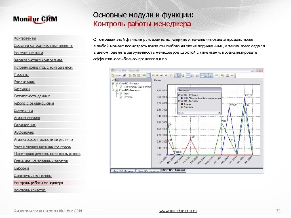This screenshot has width=291, height=218.
Task: Click the slide heading Основные модули и функции
Action: (x=143, y=15)
